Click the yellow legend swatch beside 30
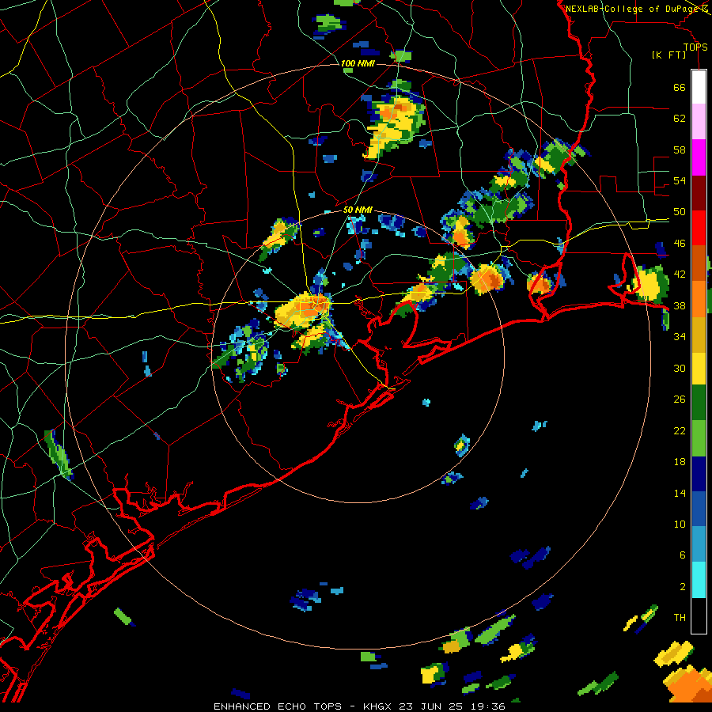The image size is (712, 712). (x=699, y=369)
